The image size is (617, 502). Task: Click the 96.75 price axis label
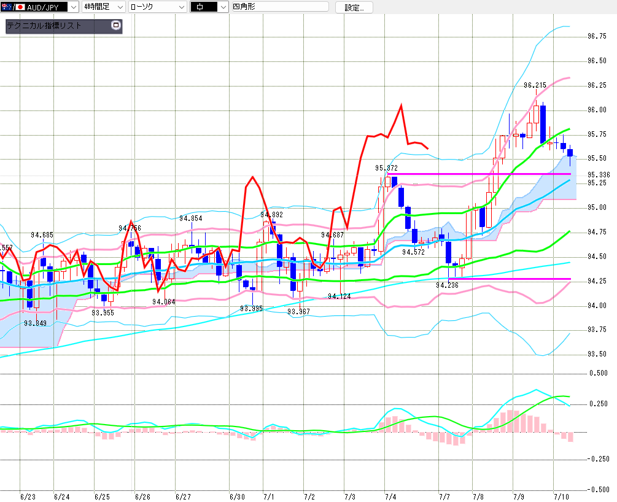click(x=597, y=36)
